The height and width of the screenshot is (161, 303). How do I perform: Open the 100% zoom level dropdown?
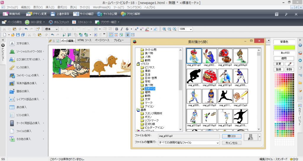tap(191, 29)
